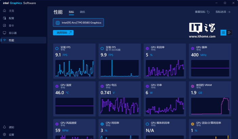The height and width of the screenshot is (139, 238).
Task: Toggle the 呈现 FPS 平均 metric circle
Action: tap(57, 48)
